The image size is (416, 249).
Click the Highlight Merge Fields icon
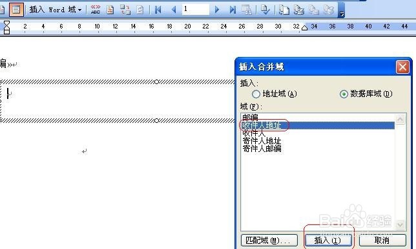[x=110, y=10]
